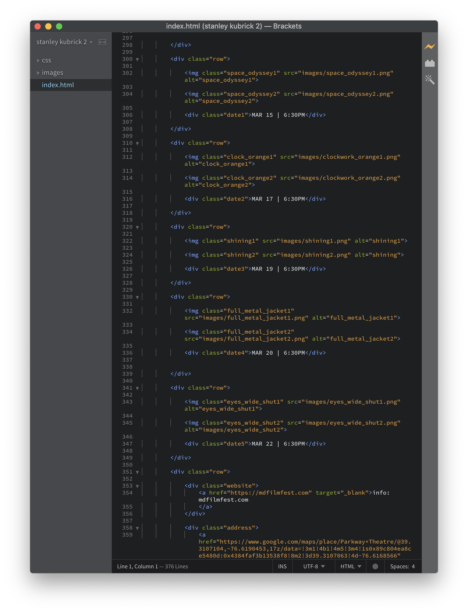Expand the images folder
The image size is (468, 613).
[x=38, y=73]
